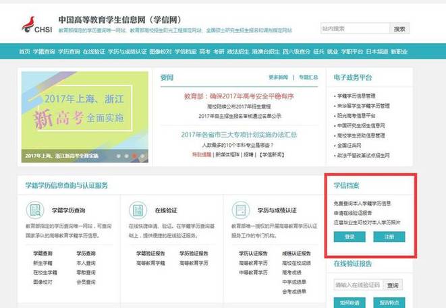The height and width of the screenshot is (308, 446).
Task: Click the CHSI red bird logo
Action: (28, 24)
